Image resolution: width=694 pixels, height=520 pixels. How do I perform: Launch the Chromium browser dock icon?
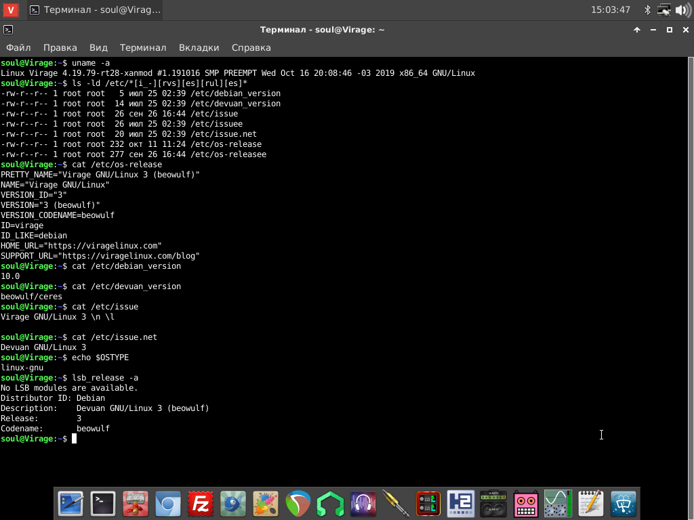(168, 504)
